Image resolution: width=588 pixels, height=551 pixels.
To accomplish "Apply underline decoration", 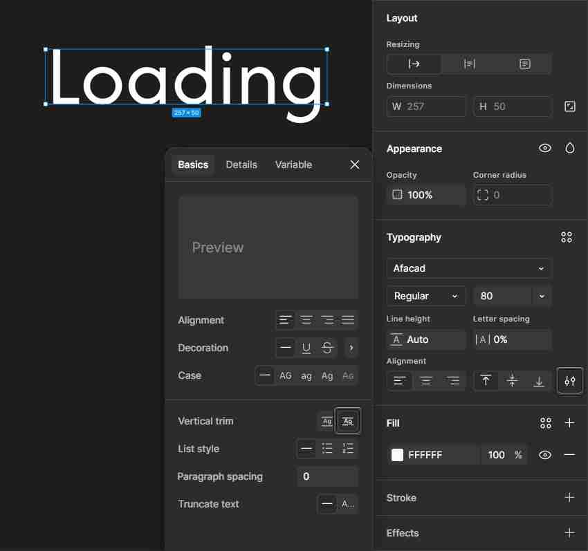I will point(306,348).
